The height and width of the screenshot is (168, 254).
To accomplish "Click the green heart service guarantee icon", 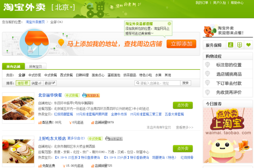I will coord(248,45).
